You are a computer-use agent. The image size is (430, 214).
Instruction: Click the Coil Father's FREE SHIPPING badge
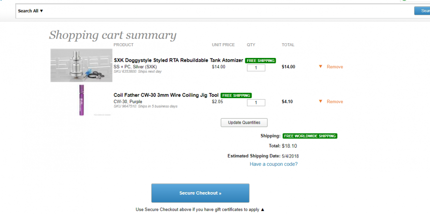click(236, 96)
